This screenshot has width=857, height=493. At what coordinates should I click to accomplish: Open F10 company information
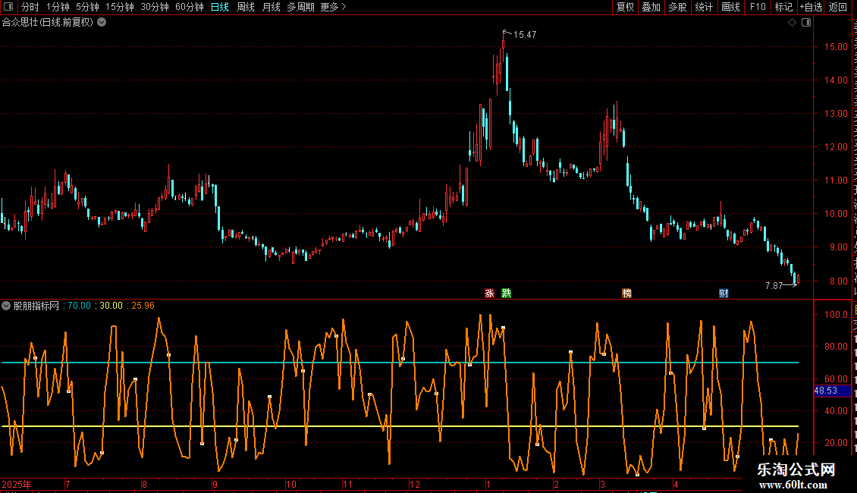pos(758,7)
